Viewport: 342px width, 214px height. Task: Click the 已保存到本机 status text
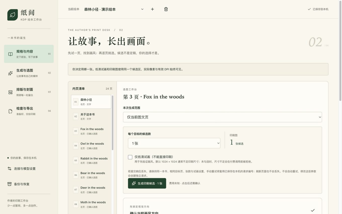click(x=321, y=9)
